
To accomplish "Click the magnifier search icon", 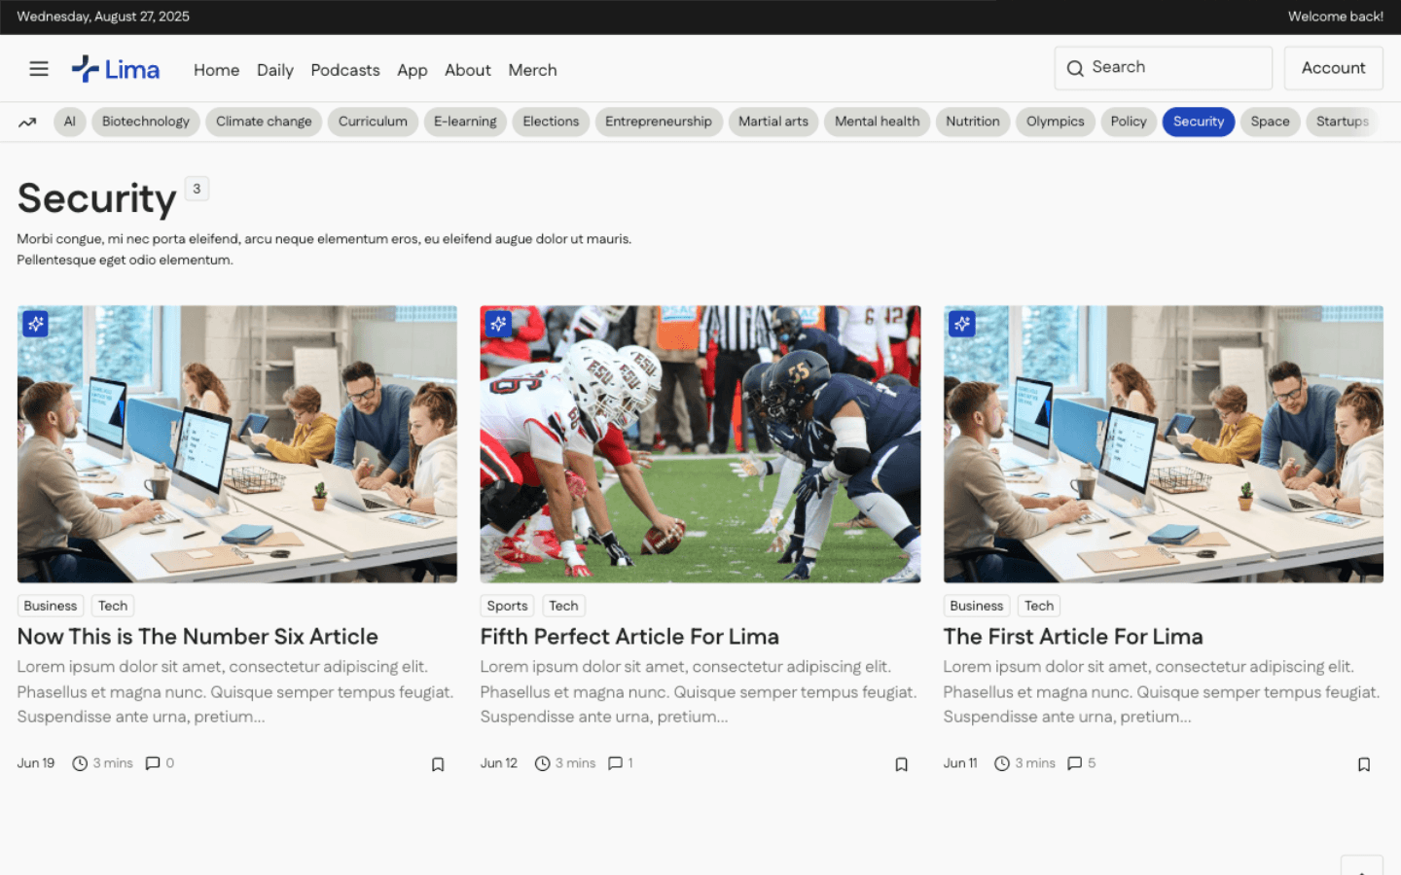I will [x=1075, y=68].
